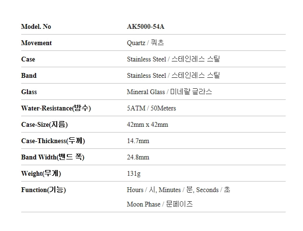Select the 5ATM / 50Meters value
Viewport: 303px width, 231px height.
(151, 108)
